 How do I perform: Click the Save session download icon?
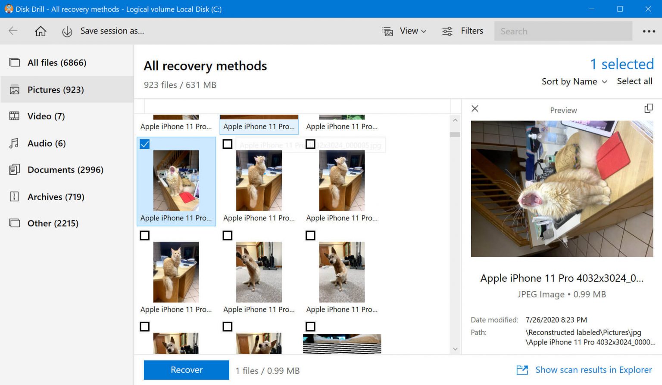(67, 32)
